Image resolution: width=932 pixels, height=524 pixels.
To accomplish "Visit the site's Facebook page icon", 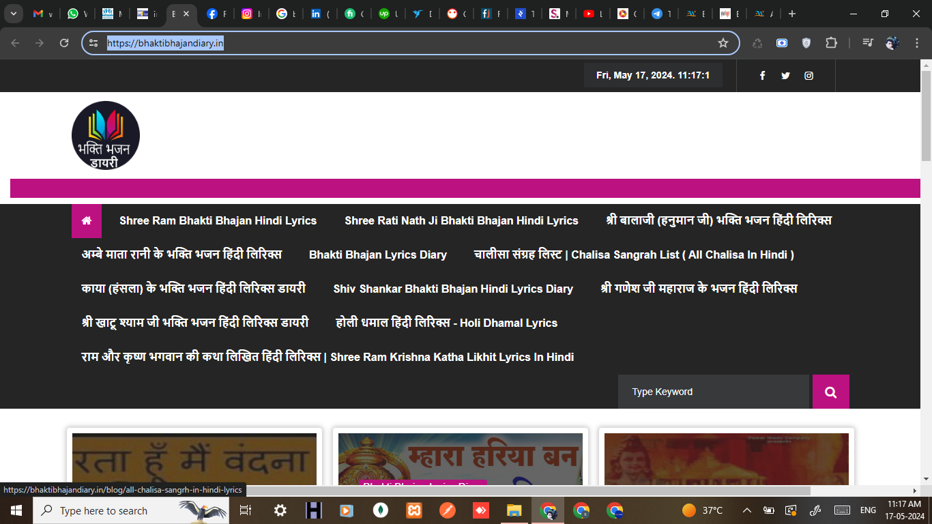I will pyautogui.click(x=762, y=76).
